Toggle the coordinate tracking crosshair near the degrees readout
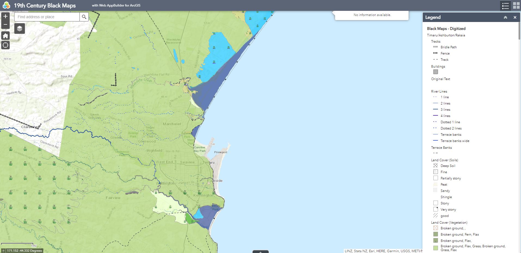Viewport: 521px width, 253px height. point(3,251)
